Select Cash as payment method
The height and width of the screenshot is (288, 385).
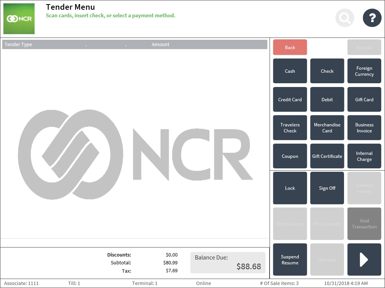coord(290,71)
